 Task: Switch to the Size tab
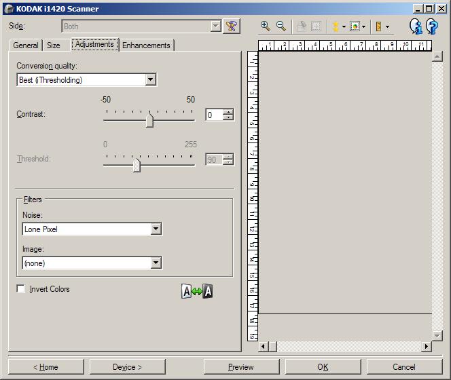[54, 45]
